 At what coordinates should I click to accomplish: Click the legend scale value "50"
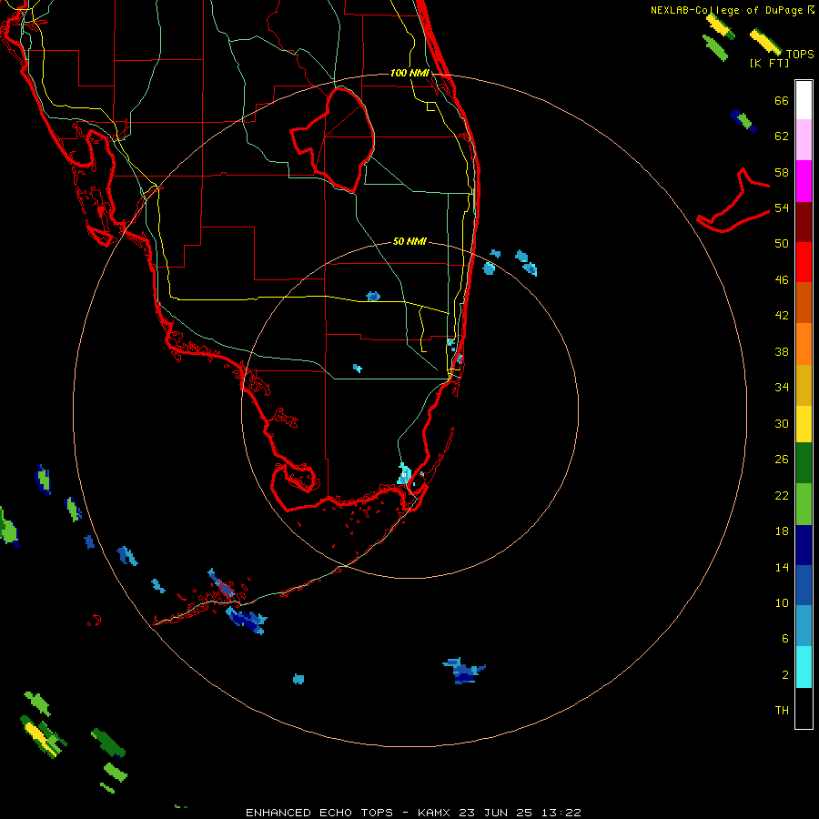click(x=782, y=243)
